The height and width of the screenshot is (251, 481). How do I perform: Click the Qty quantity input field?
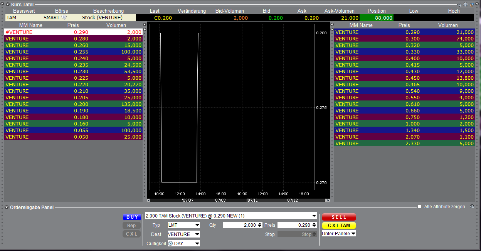point(240,225)
